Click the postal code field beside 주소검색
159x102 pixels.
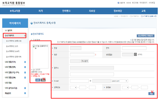75,61
